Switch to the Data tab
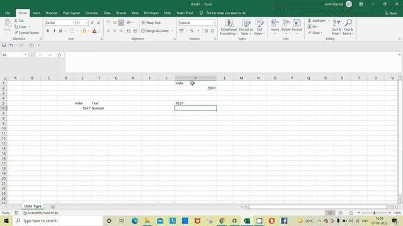403x226 pixels. (x=107, y=13)
